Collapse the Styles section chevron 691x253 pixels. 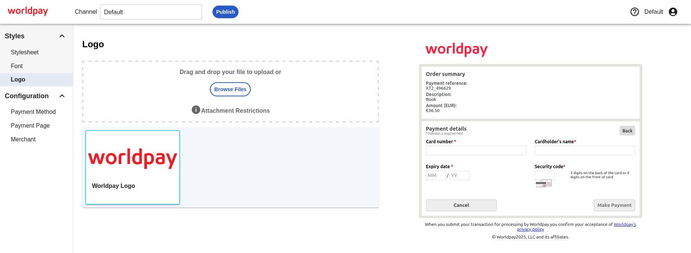(62, 36)
